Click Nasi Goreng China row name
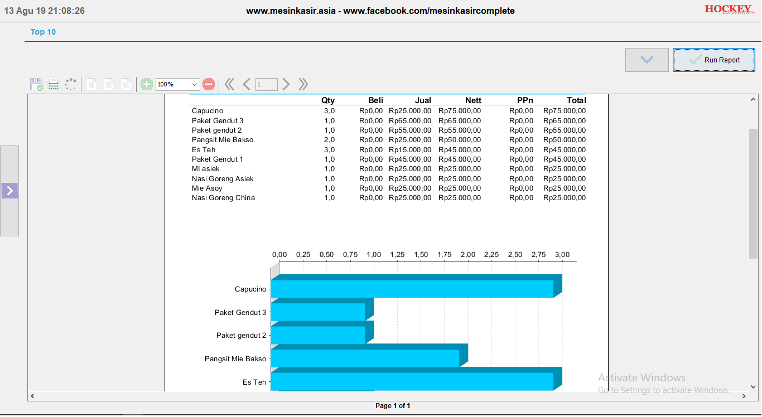Image resolution: width=762 pixels, height=417 pixels. [x=223, y=197]
